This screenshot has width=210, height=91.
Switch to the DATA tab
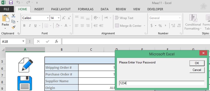click(104, 9)
